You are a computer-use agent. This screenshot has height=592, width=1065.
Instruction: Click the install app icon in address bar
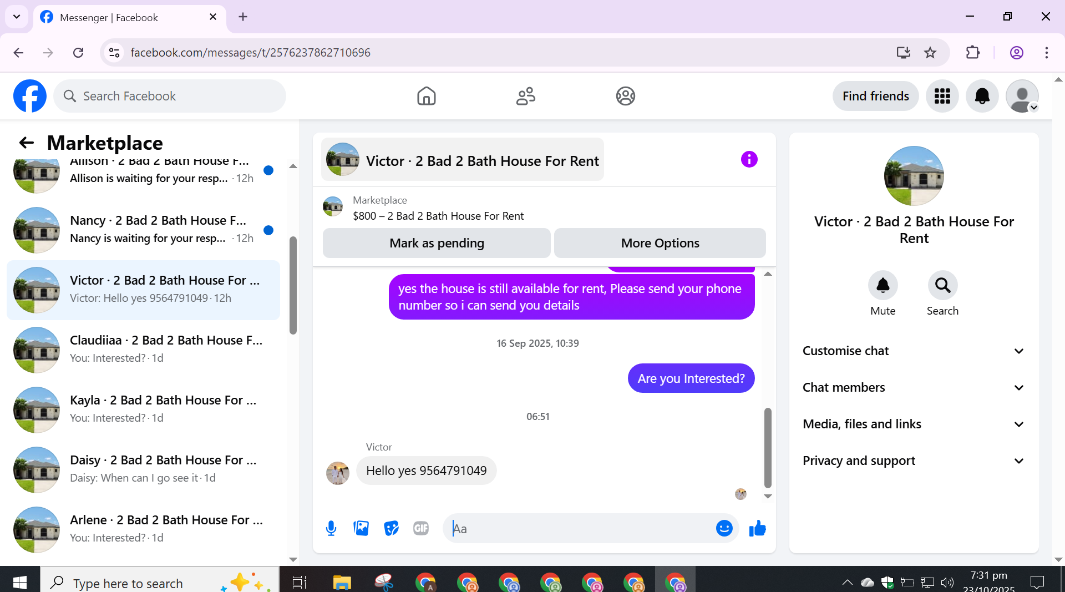point(903,53)
